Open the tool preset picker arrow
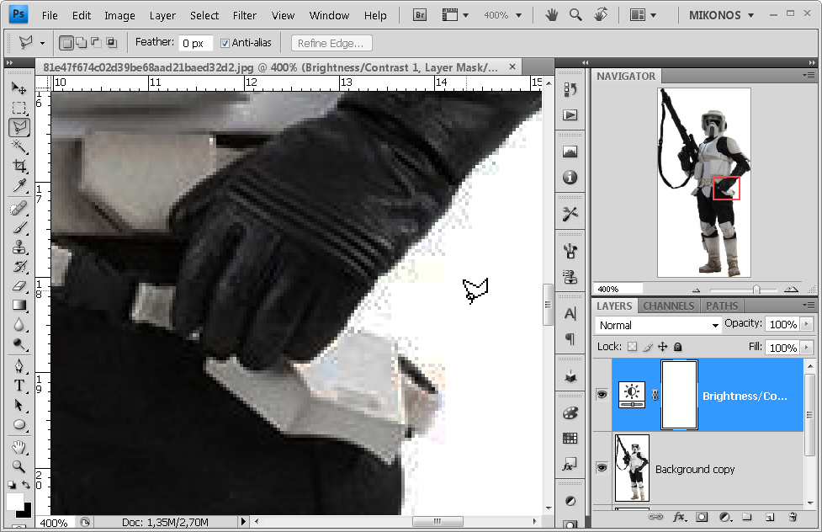822x532 pixels. (42, 44)
